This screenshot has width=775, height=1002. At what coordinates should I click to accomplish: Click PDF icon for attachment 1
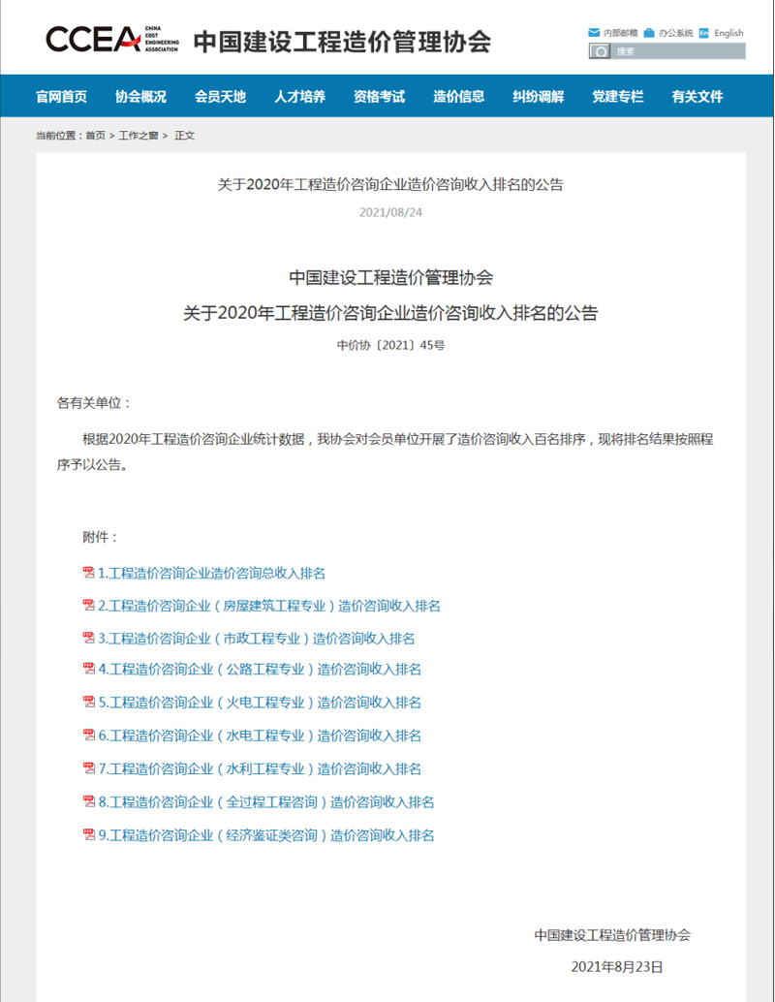coord(88,573)
